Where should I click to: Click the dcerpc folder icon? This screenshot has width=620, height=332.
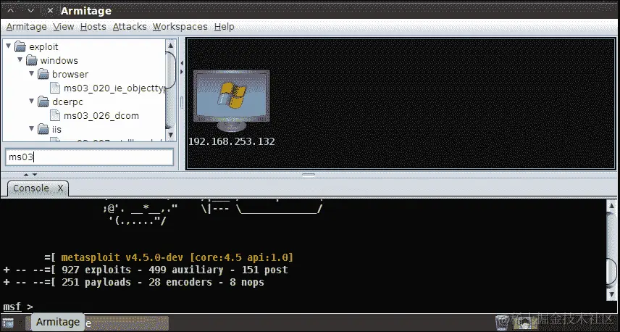point(43,102)
